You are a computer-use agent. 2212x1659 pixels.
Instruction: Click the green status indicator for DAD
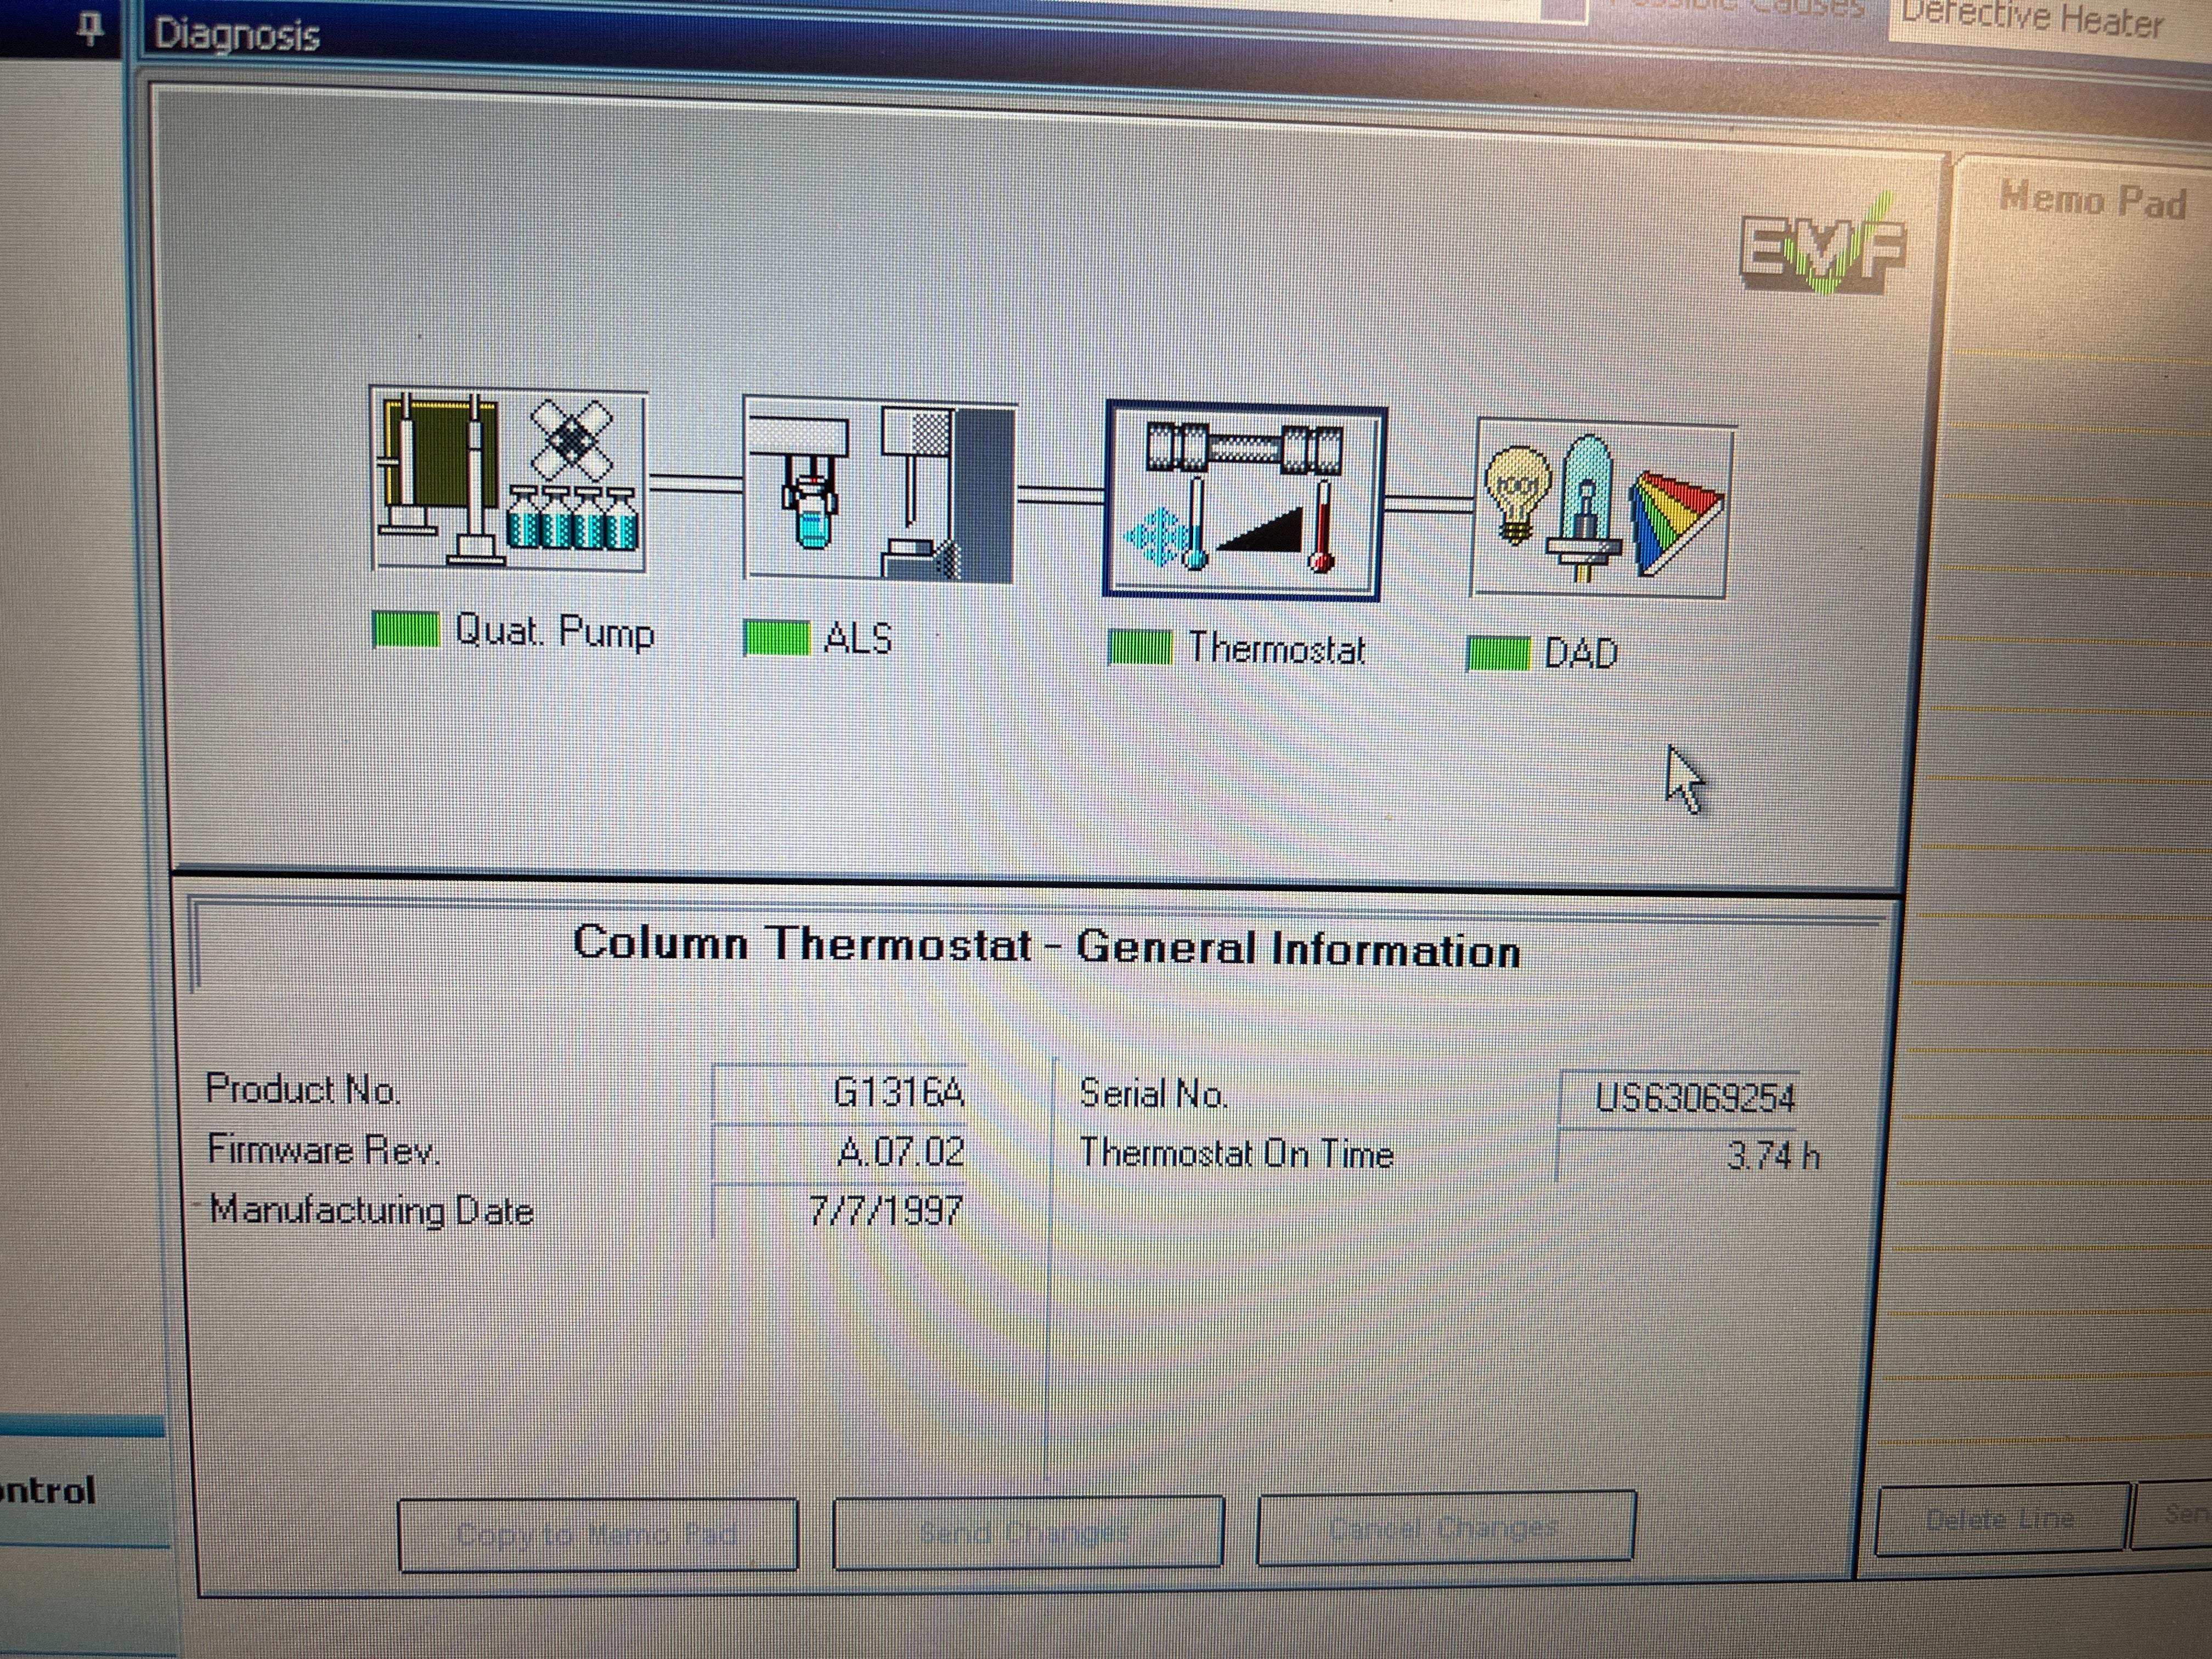(x=1498, y=654)
